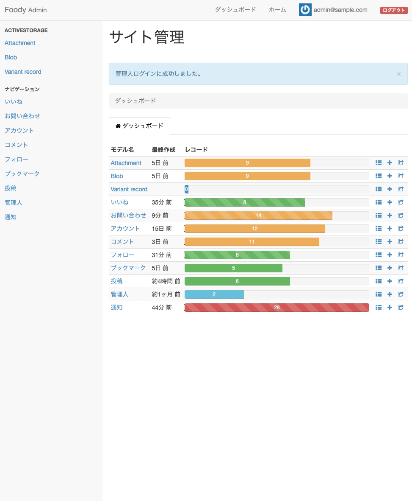This screenshot has width=412, height=501.
Task: Click the red ログアウト button
Action: (x=394, y=10)
